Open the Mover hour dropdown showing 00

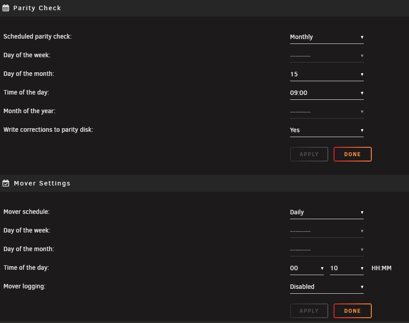[x=307, y=268]
